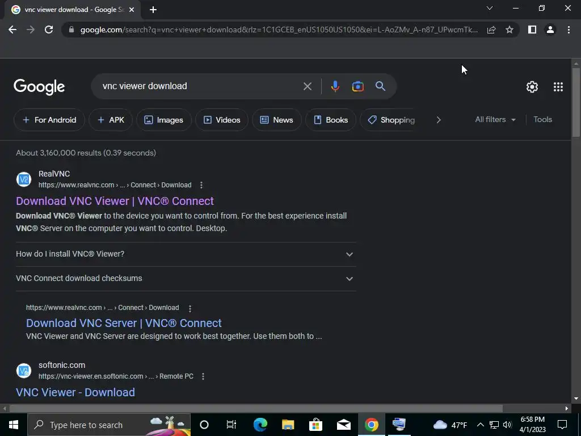Go to Google homepage via logo
This screenshot has height=436, width=581.
pos(39,87)
